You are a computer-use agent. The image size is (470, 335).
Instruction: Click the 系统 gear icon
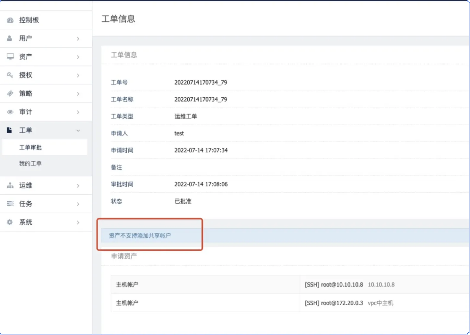pyautogui.click(x=9, y=222)
